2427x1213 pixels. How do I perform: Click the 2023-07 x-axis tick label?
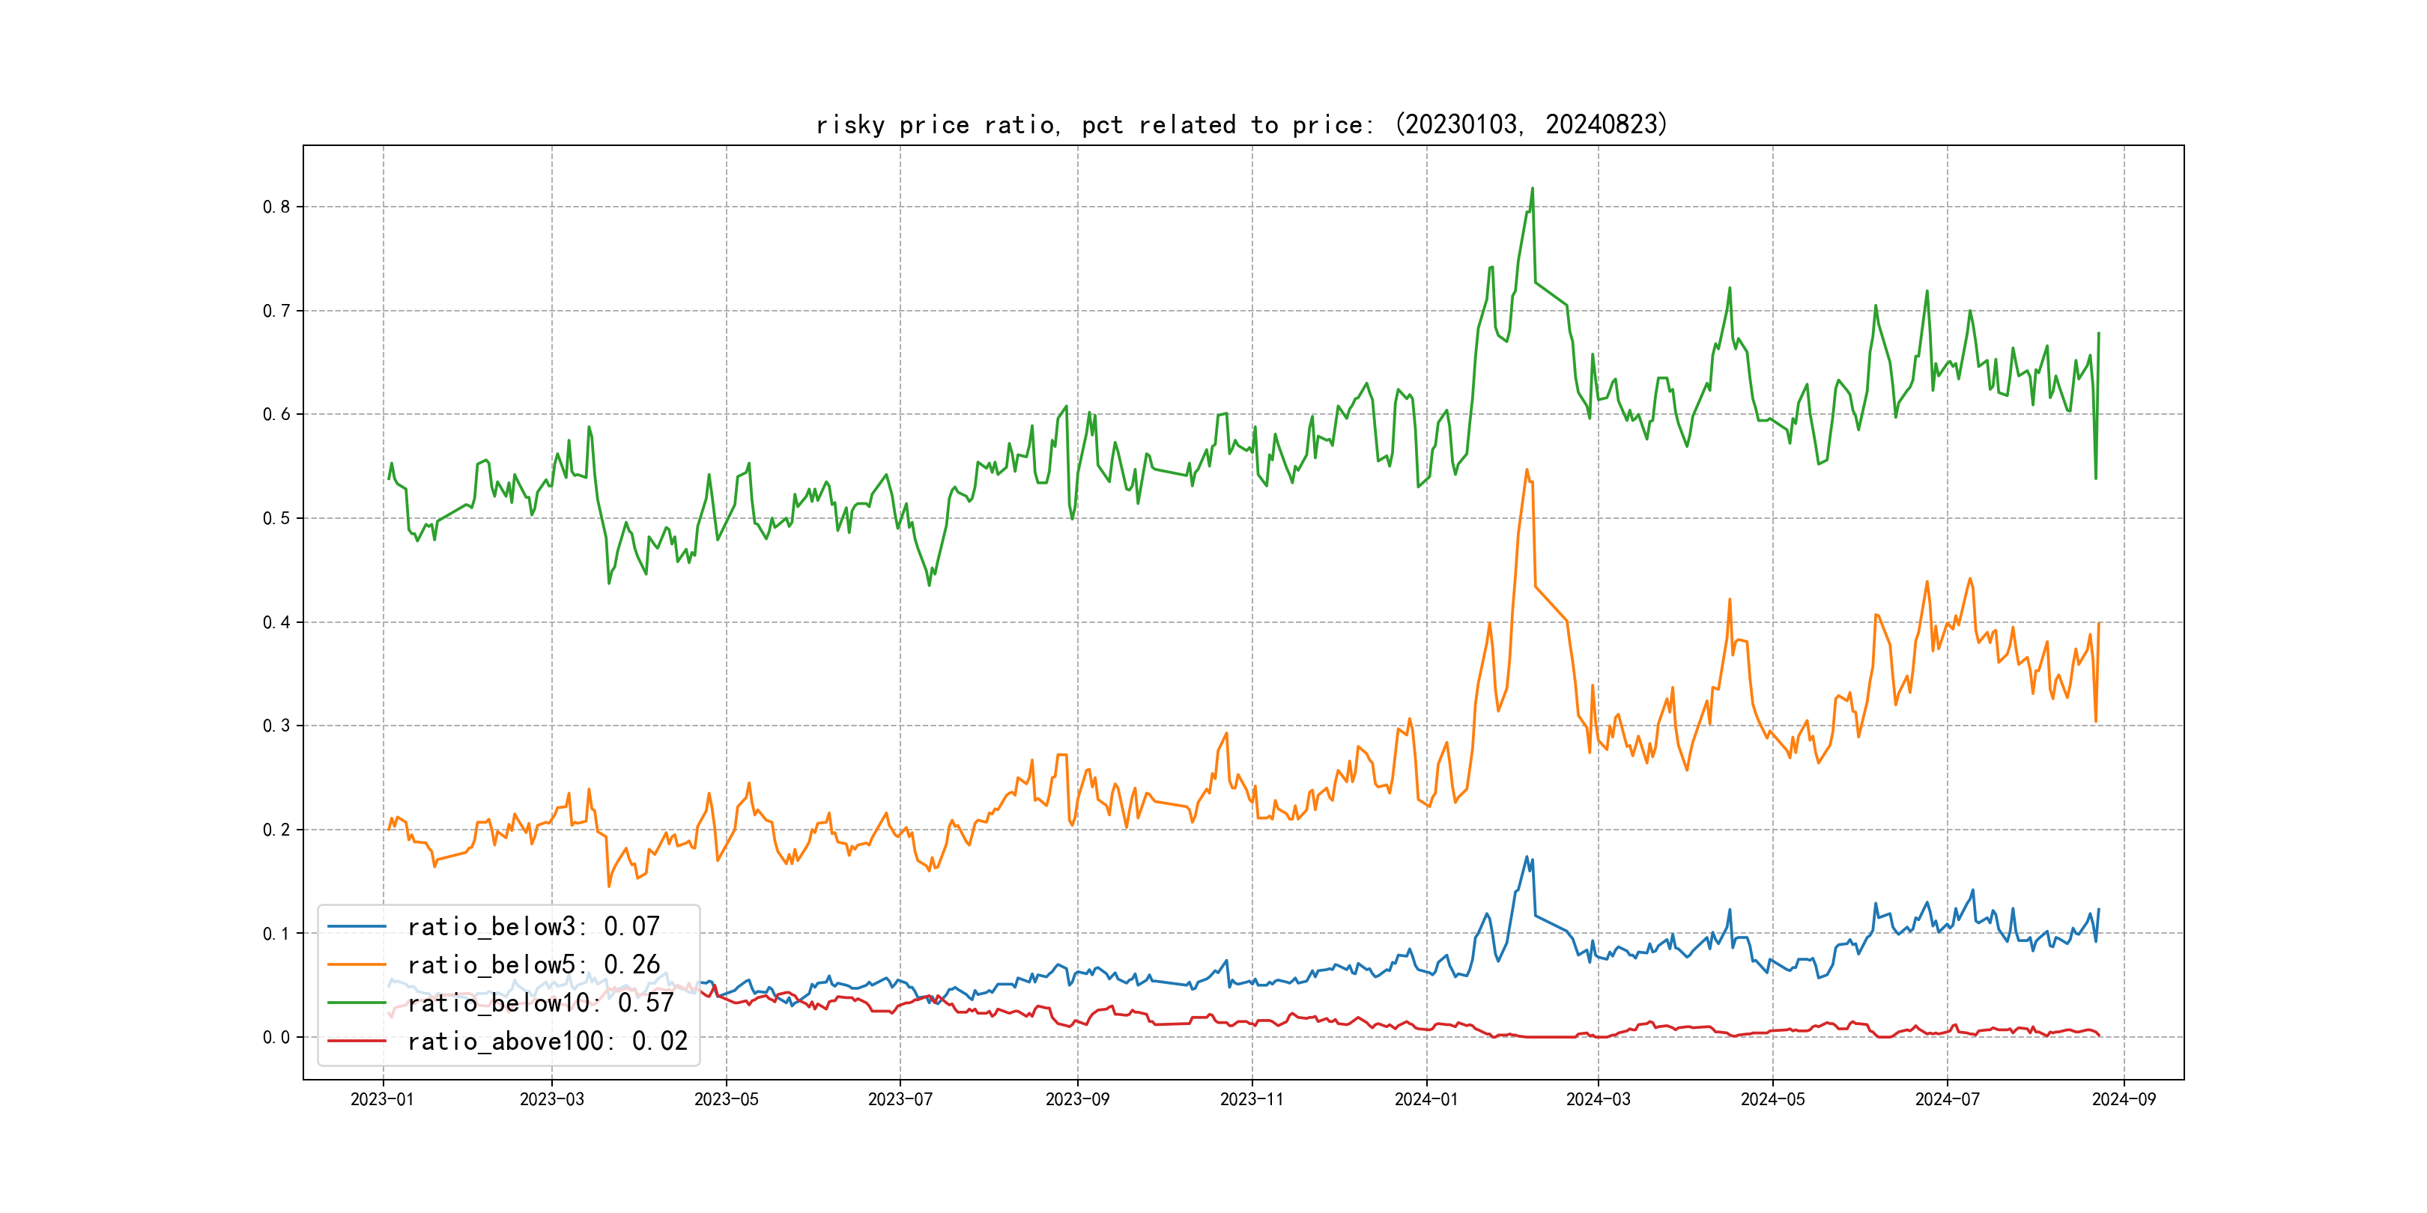[x=900, y=1099]
